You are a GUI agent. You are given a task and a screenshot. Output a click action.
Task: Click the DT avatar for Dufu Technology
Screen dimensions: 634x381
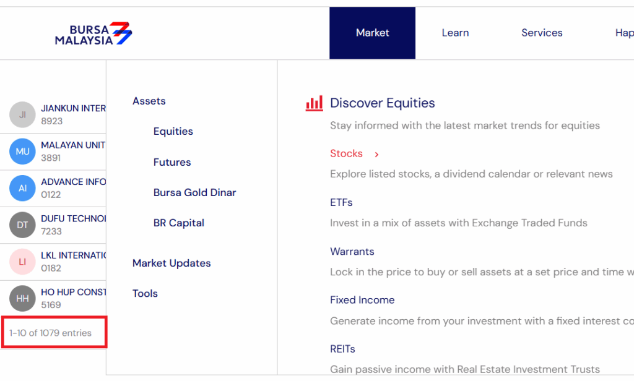(23, 225)
